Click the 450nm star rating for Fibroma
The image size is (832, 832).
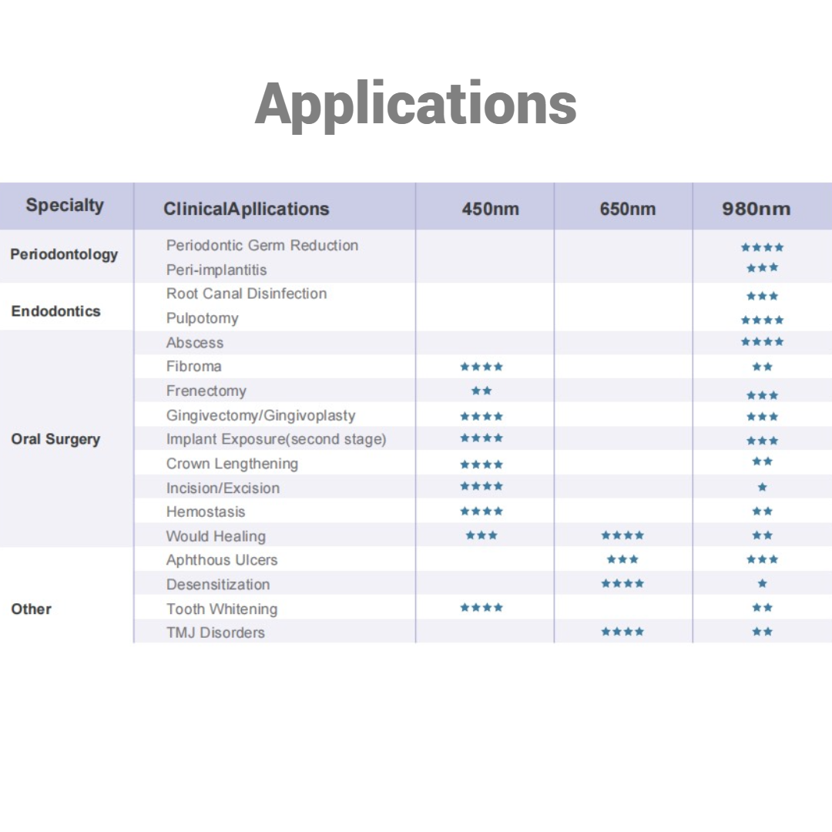click(x=481, y=367)
